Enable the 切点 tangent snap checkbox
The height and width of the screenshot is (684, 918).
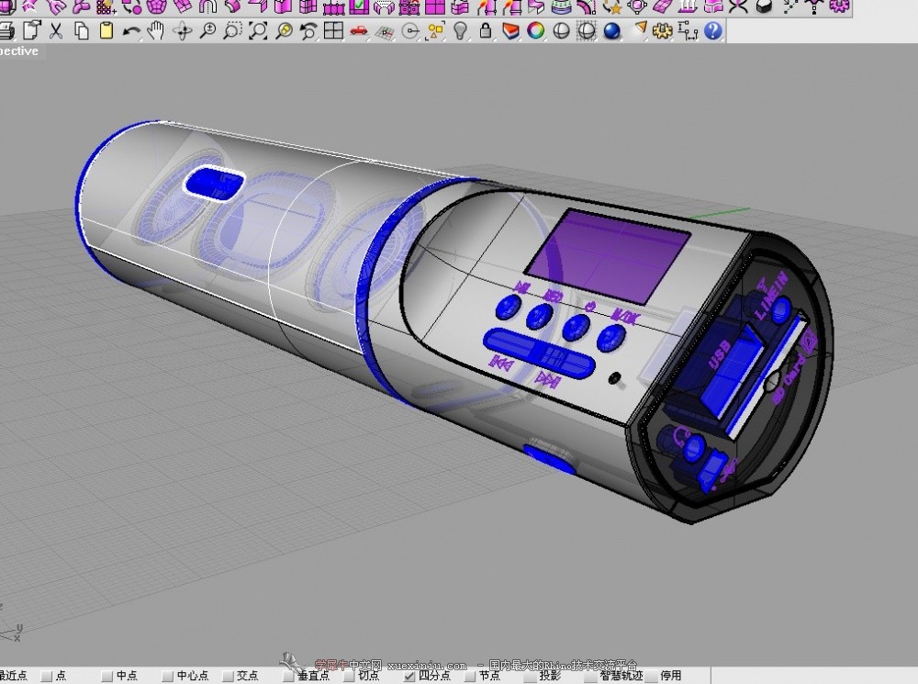(x=349, y=677)
